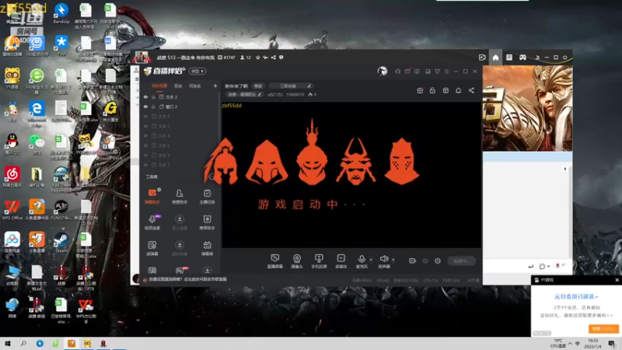The image size is (622, 350).
Task: Edit the game category tag below the title
Action: [244, 94]
